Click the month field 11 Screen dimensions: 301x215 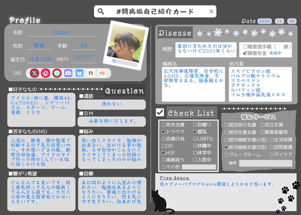(279, 21)
